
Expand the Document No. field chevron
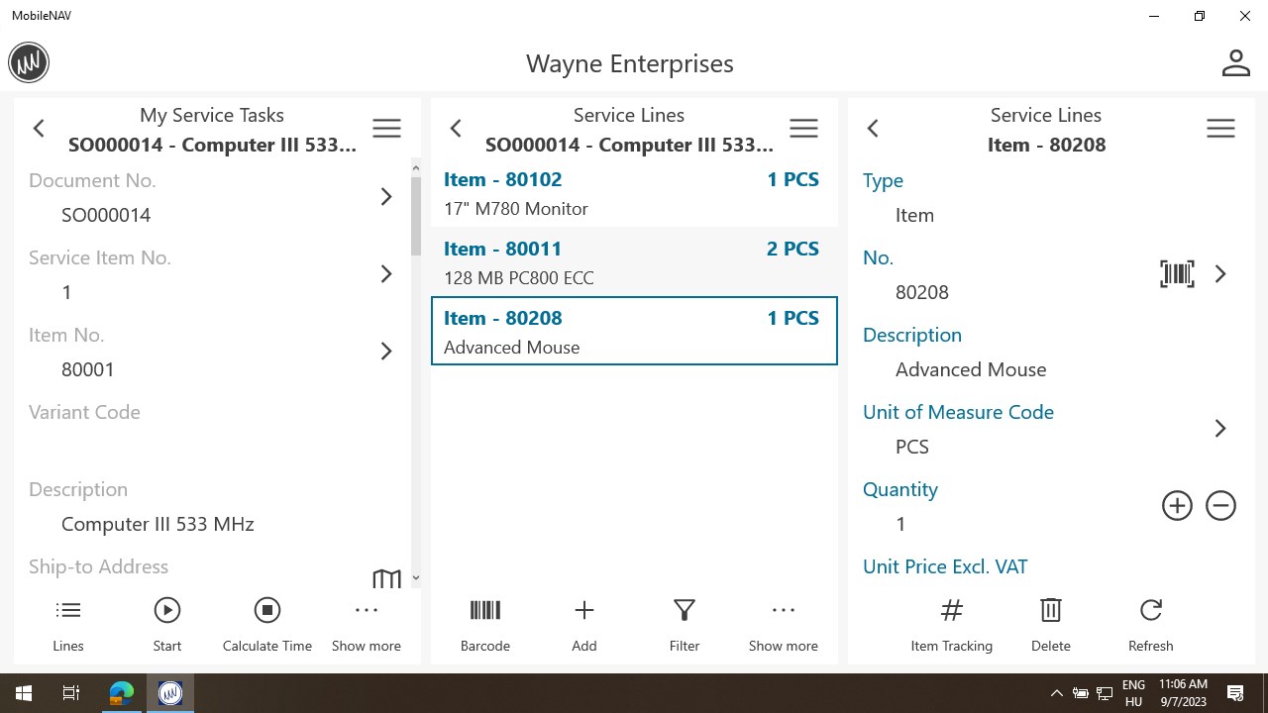(x=386, y=197)
